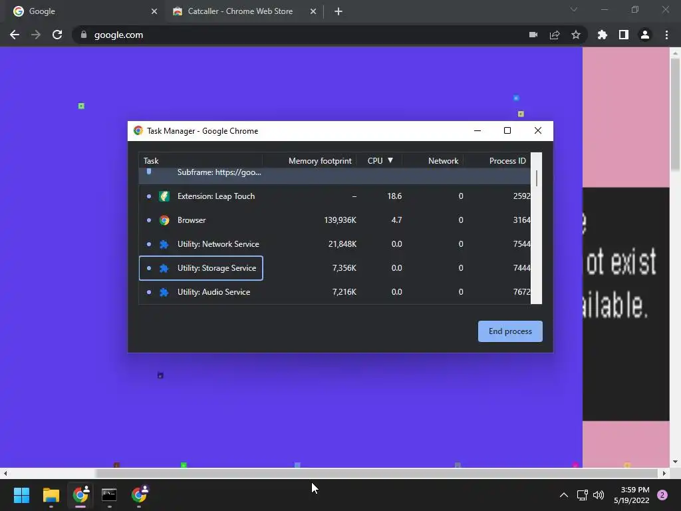Open a new tab with plus button

339,11
